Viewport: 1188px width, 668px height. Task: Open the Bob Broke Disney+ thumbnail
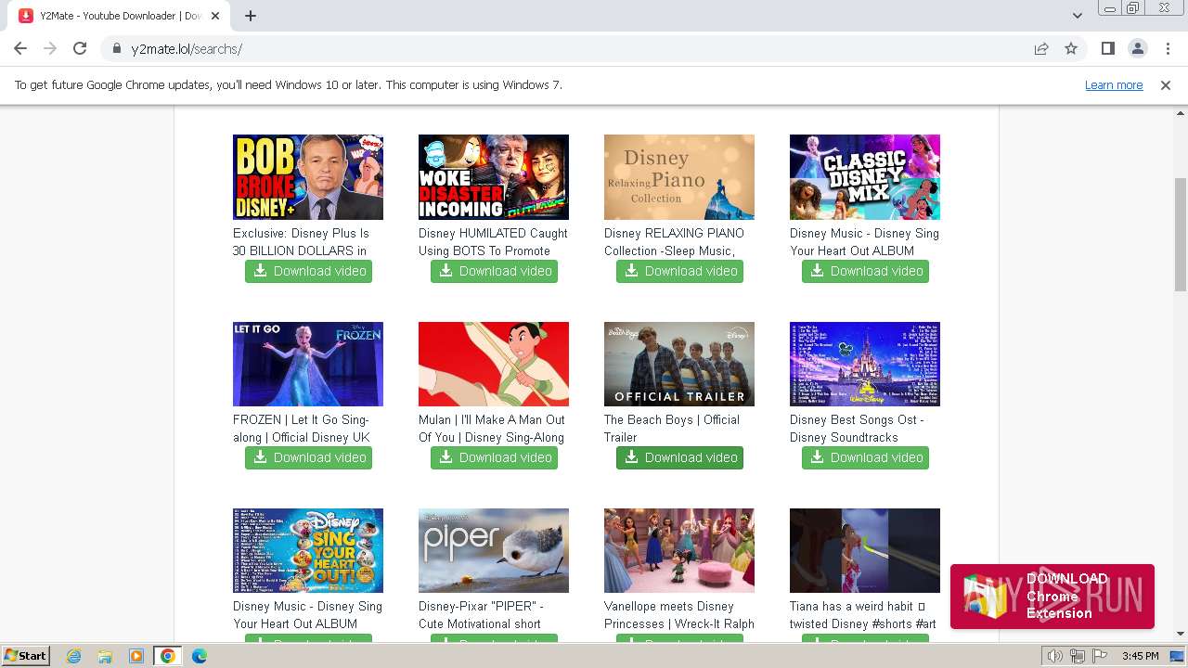click(x=308, y=177)
